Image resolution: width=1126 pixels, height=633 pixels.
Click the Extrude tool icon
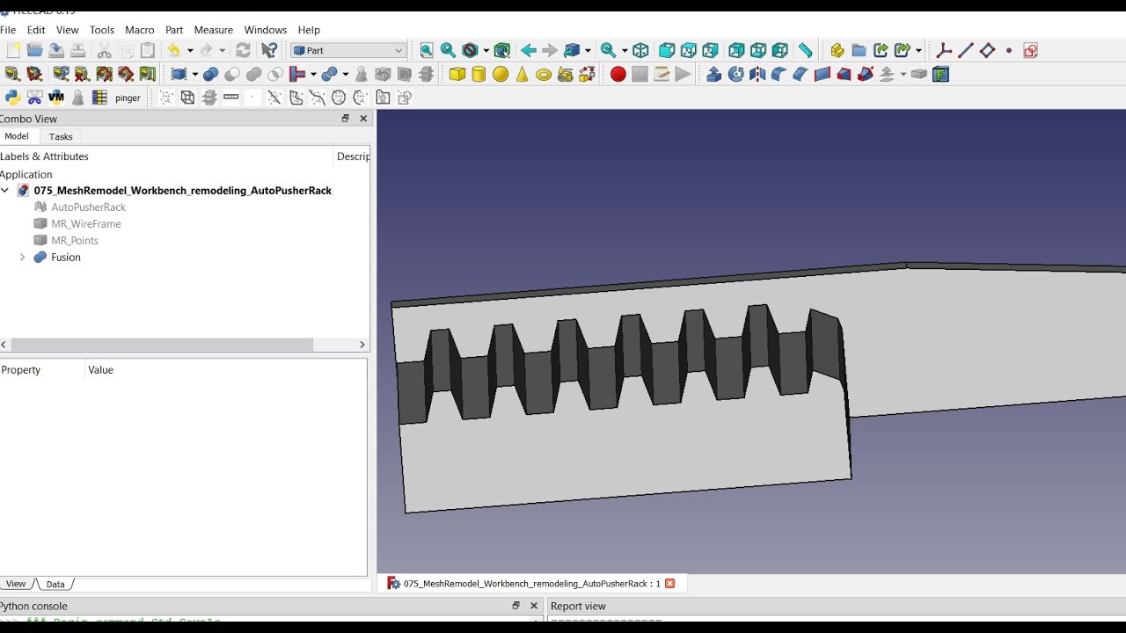click(x=714, y=75)
